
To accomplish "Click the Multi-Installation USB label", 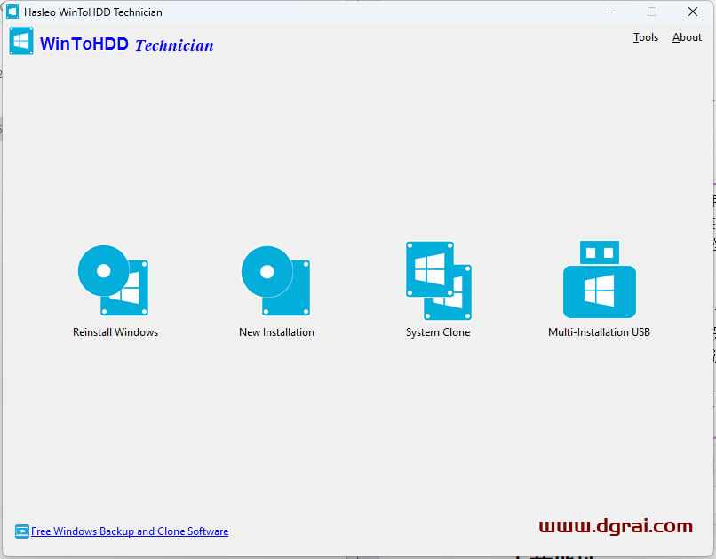I will tap(599, 332).
